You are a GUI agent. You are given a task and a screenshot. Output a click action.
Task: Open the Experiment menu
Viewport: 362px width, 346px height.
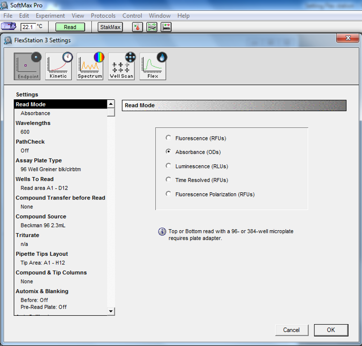(x=50, y=16)
